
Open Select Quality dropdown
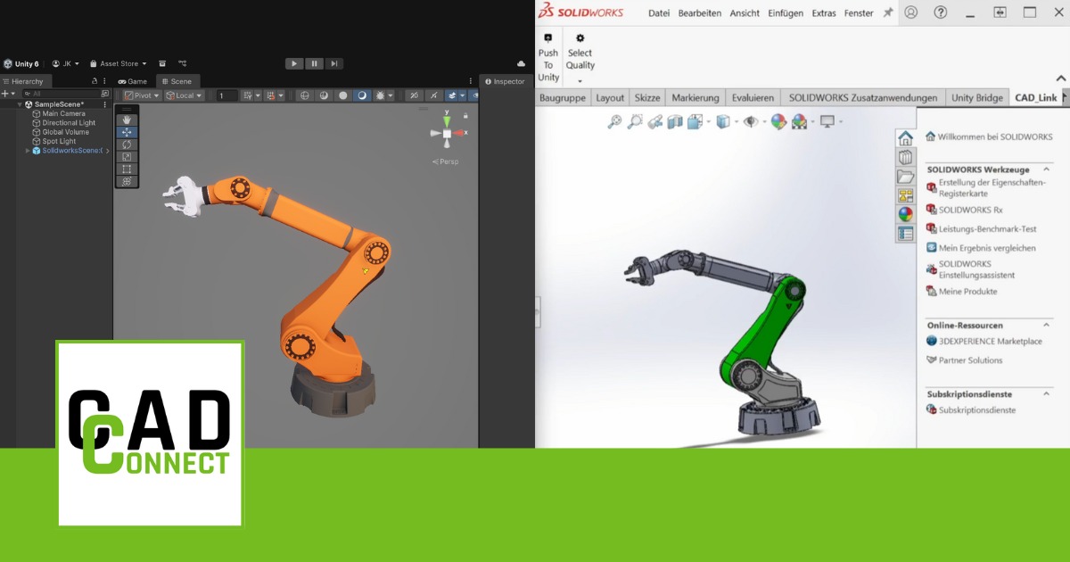click(x=580, y=81)
